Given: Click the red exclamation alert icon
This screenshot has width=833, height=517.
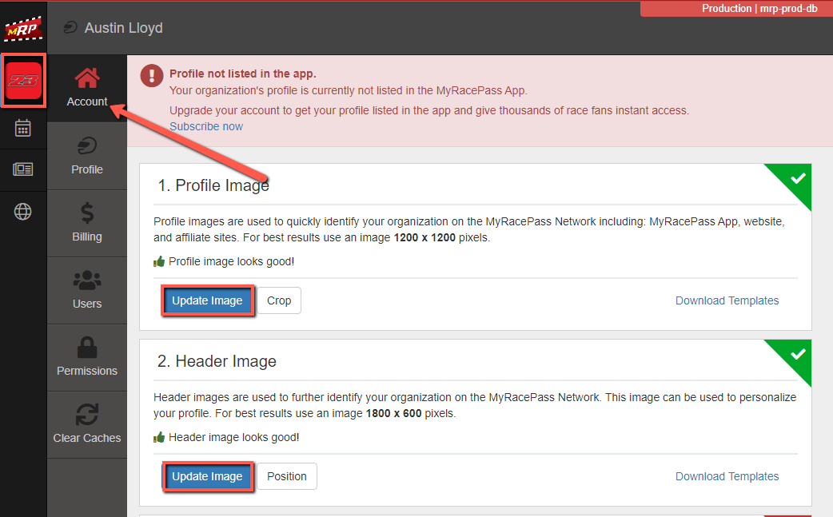Looking at the screenshot, I should click(x=151, y=75).
